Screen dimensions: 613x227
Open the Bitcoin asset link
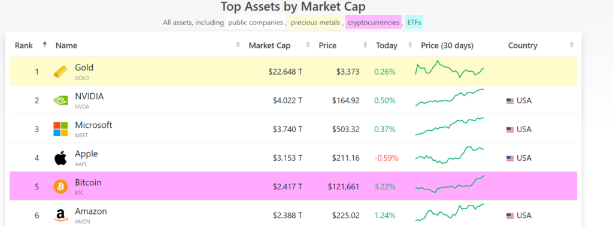coord(89,183)
